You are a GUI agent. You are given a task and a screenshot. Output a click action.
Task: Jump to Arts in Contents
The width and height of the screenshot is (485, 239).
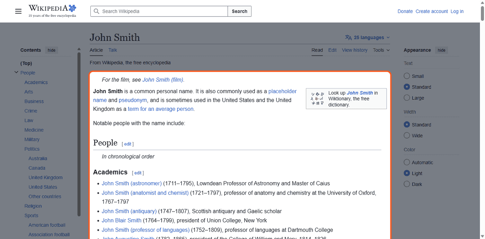pos(29,92)
